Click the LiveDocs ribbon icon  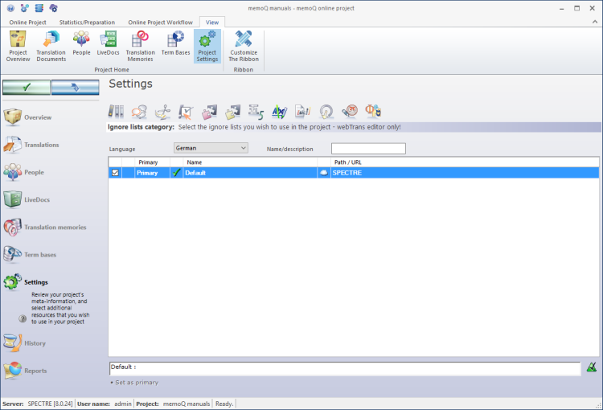pos(108,45)
